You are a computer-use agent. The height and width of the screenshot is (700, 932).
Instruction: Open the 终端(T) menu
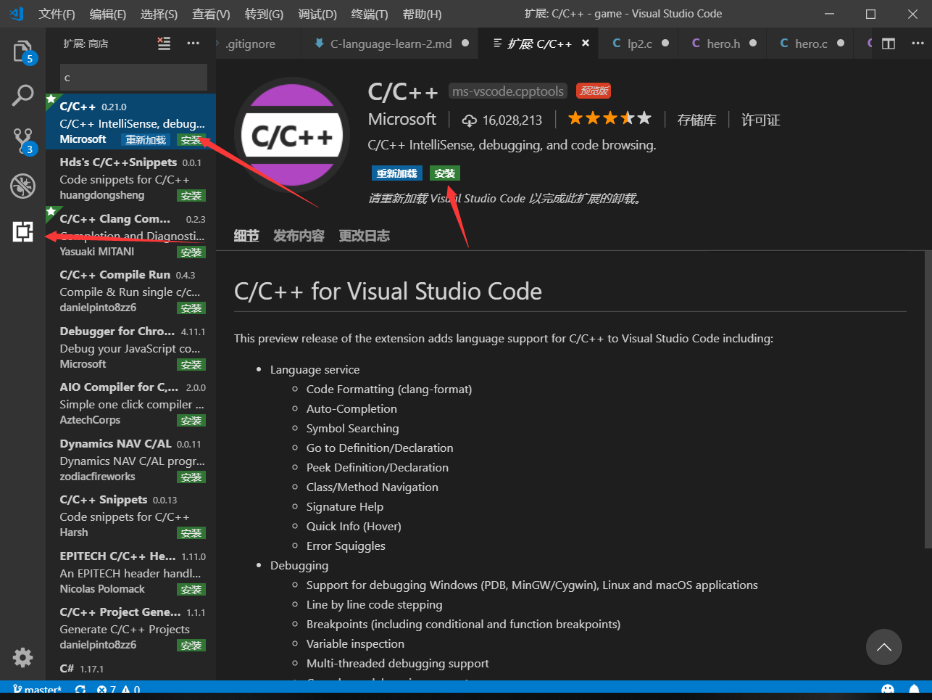coord(369,14)
